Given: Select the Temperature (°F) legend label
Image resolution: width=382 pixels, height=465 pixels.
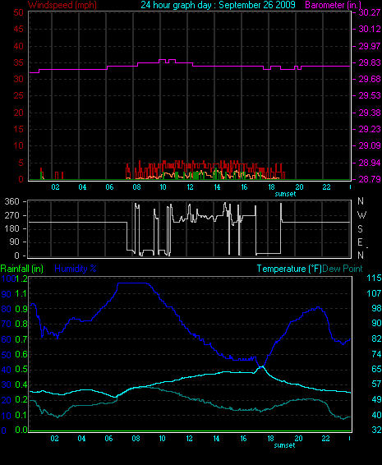Looking at the screenshot, I should [289, 269].
